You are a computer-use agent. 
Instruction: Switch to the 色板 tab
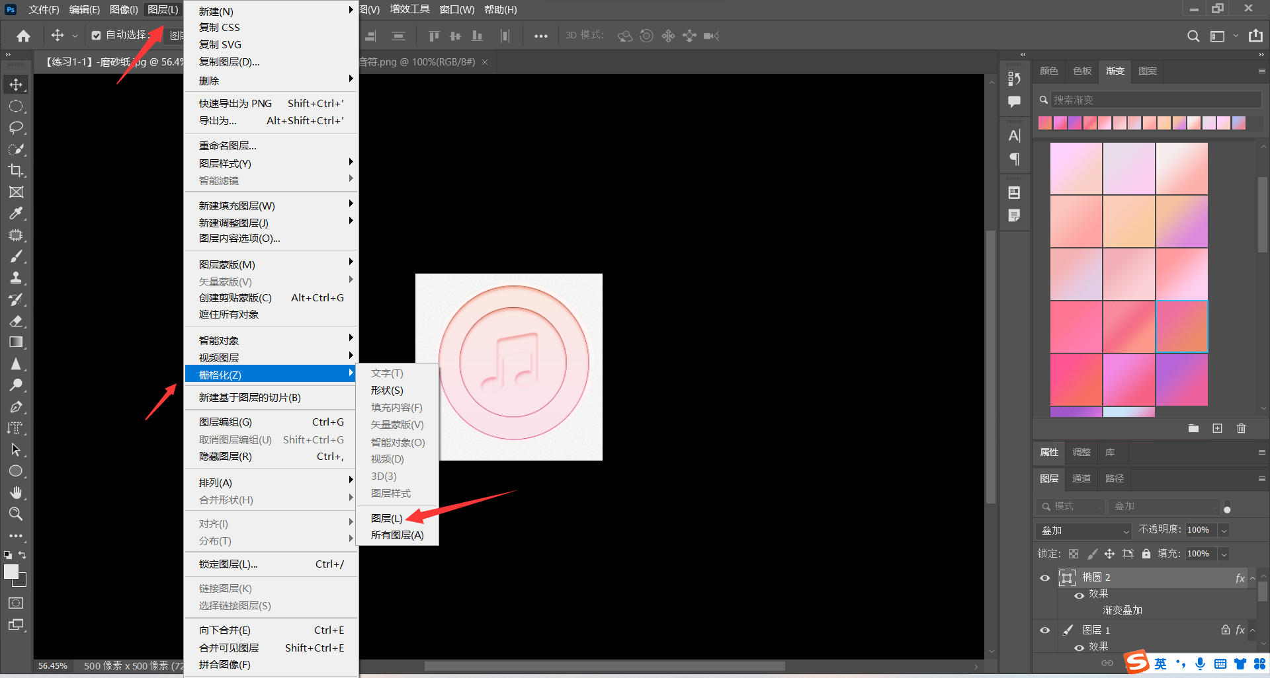coord(1082,71)
